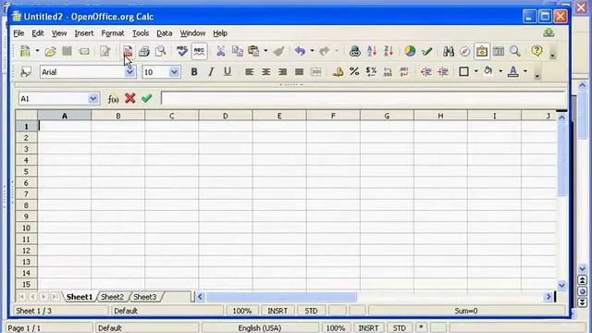Open OpenOffice.org Help icon
This screenshot has height=333, width=592.
[536, 51]
